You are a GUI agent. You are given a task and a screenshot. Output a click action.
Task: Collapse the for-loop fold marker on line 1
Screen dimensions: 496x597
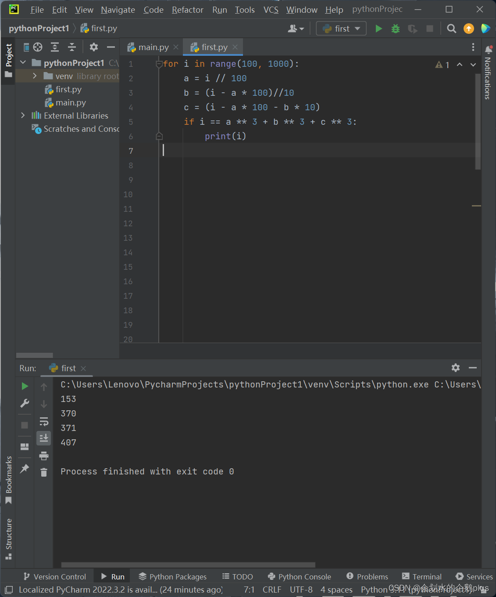[159, 64]
